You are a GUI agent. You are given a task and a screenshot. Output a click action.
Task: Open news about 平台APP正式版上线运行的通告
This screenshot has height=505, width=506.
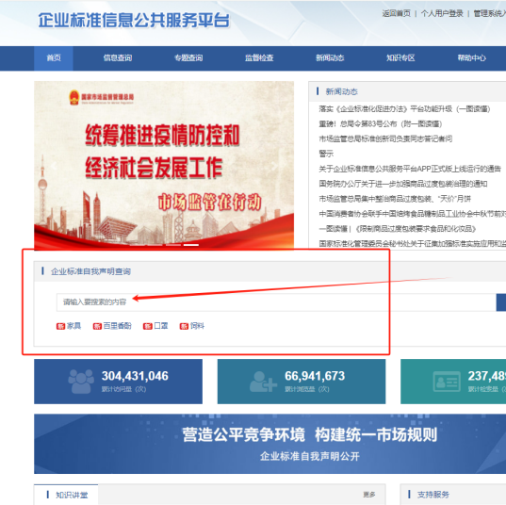tap(410, 169)
